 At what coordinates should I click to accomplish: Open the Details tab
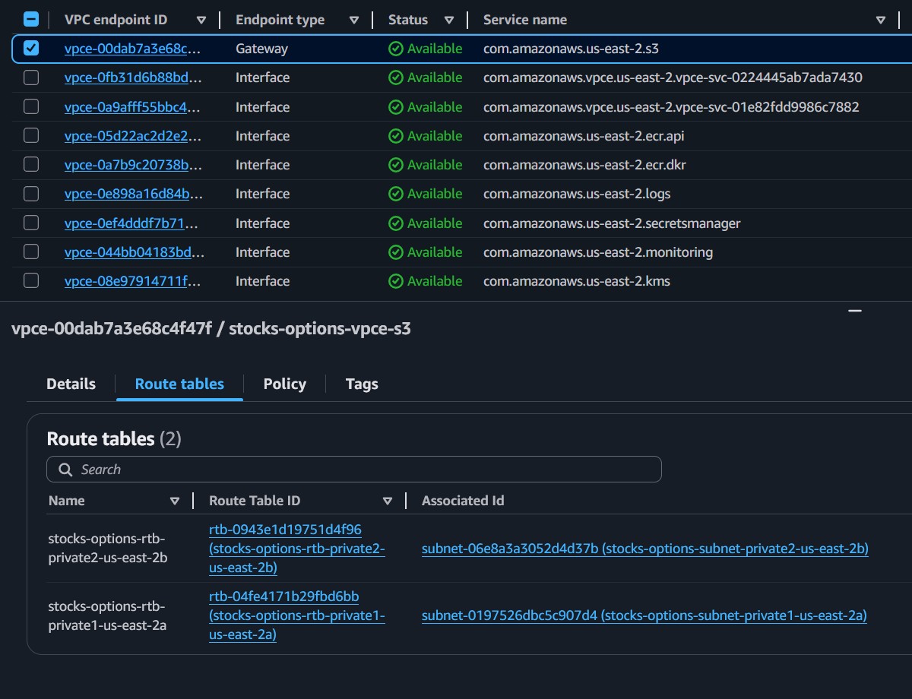[x=70, y=384]
